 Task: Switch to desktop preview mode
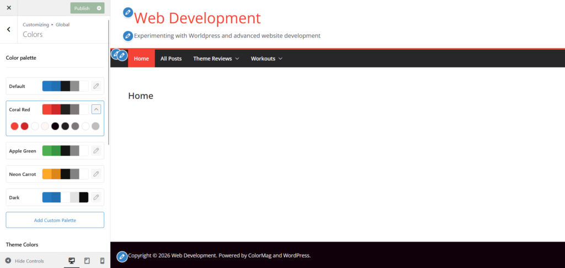71,261
